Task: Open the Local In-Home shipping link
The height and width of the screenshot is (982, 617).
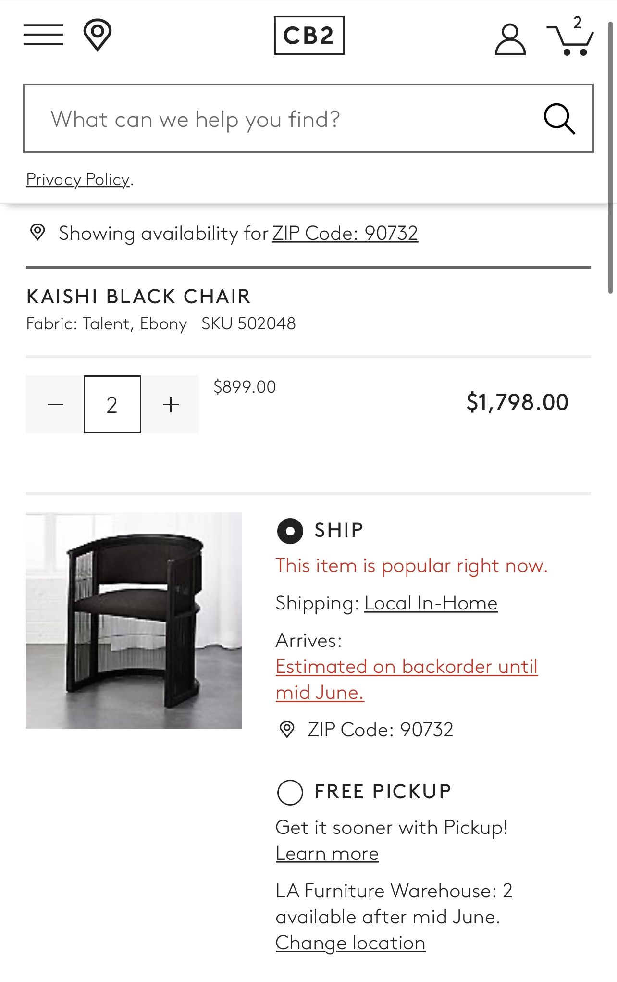Action: (x=431, y=603)
